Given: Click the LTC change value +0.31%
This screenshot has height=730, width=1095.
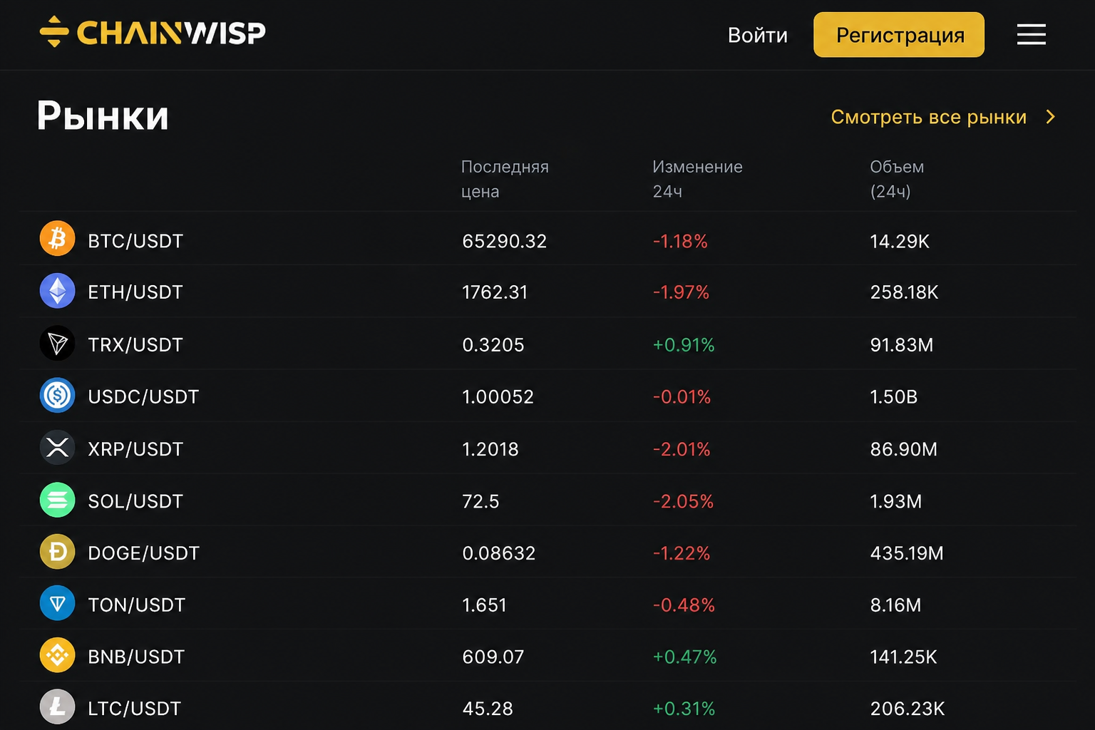Looking at the screenshot, I should pyautogui.click(x=684, y=709).
